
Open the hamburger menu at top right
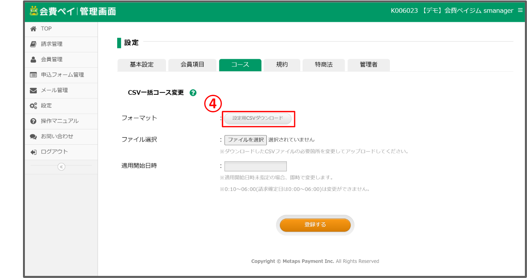521,10
